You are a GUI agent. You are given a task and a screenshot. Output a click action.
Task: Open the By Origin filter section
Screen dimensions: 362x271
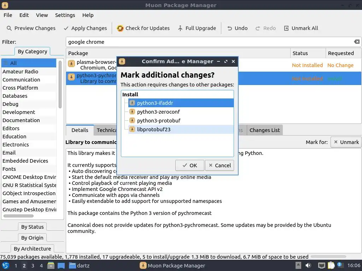click(x=32, y=238)
